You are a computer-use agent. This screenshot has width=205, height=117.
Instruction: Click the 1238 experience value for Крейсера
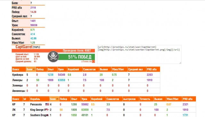(51, 75)
